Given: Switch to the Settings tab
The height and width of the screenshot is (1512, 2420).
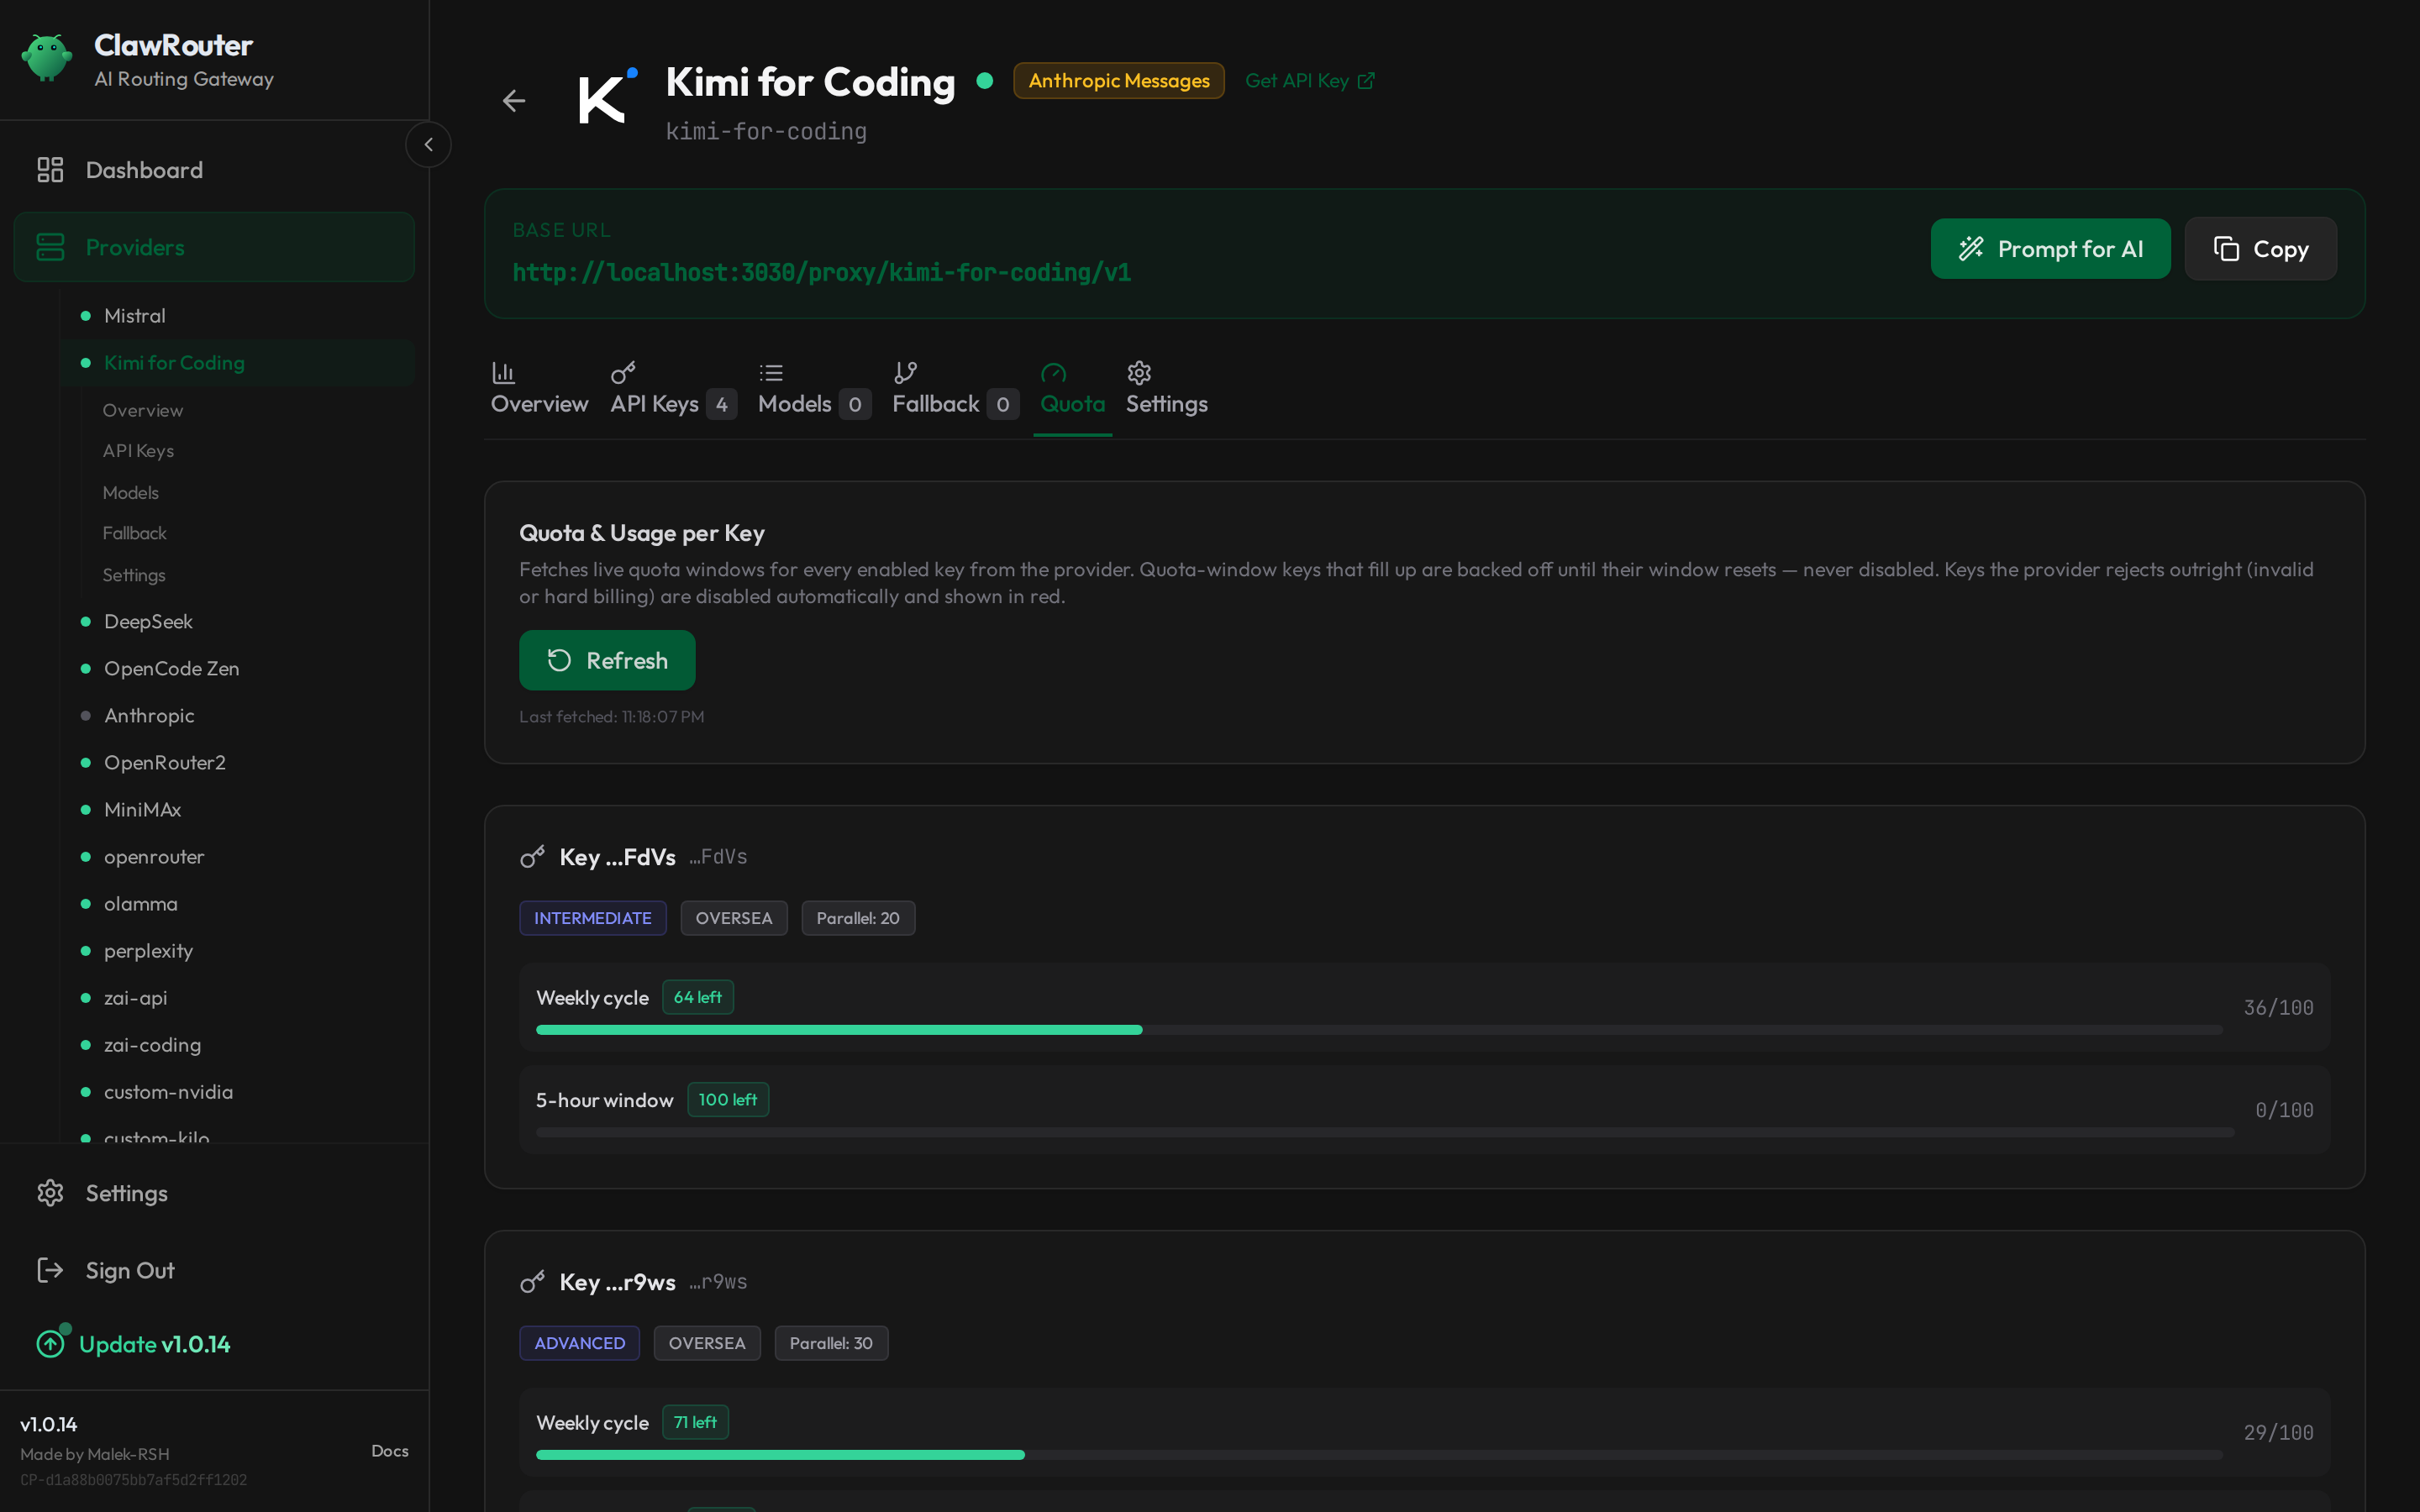Looking at the screenshot, I should (1166, 389).
